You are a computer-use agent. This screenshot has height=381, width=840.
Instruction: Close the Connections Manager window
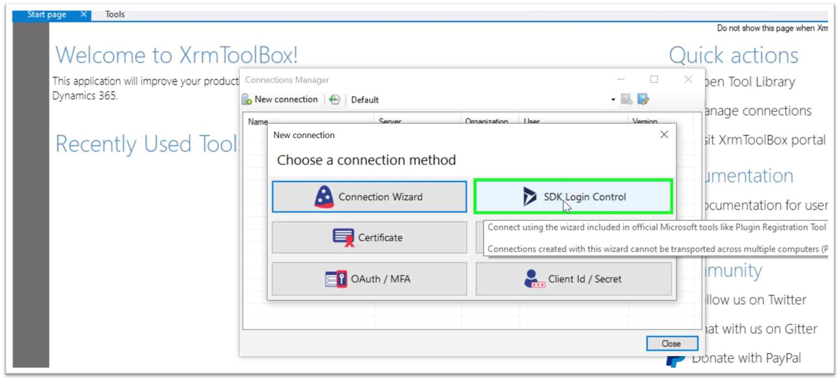tap(688, 79)
